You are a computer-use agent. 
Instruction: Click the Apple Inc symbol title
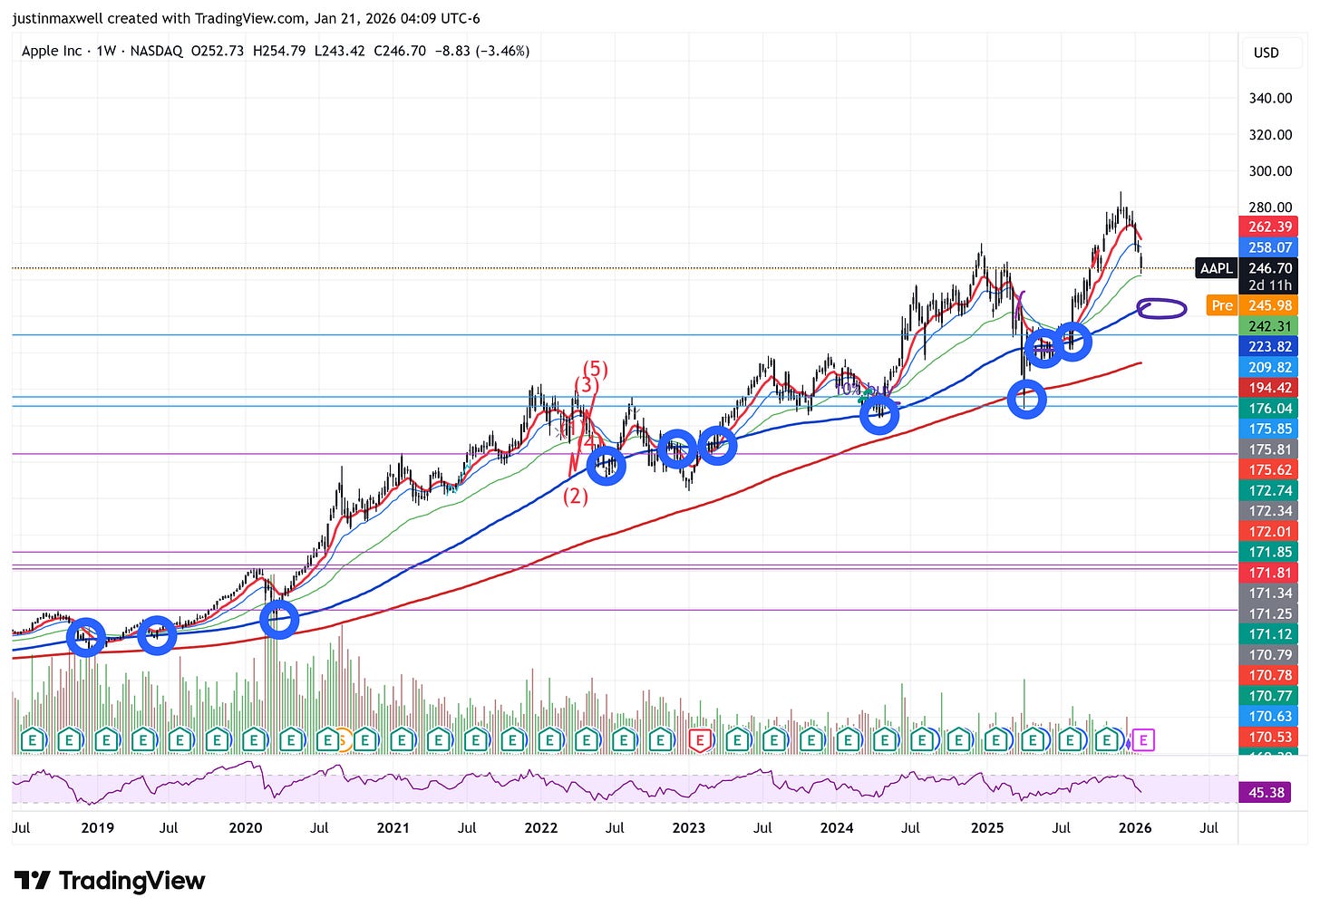(x=52, y=51)
